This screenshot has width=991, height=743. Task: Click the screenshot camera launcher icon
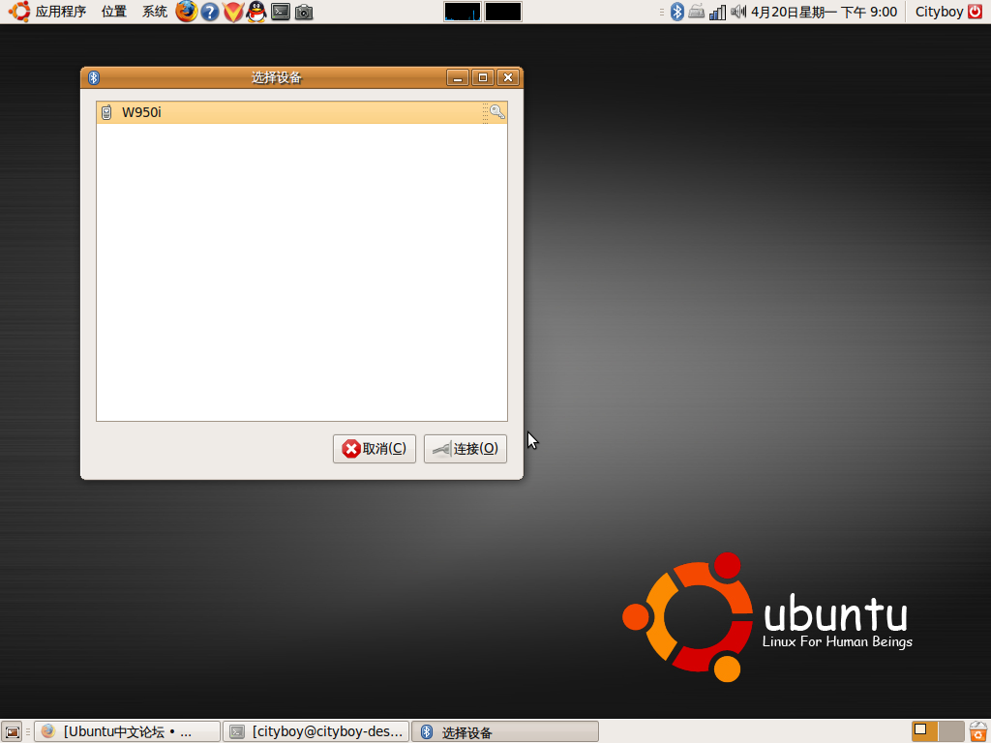[304, 12]
